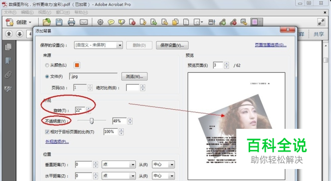Click the yellow combine files icon
Image resolution: width=331 pixels, height=181 pixels.
175,22
